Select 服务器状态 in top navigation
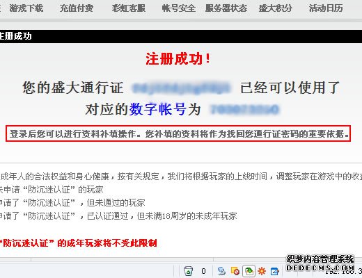The image size is (362, 278). pos(226,8)
